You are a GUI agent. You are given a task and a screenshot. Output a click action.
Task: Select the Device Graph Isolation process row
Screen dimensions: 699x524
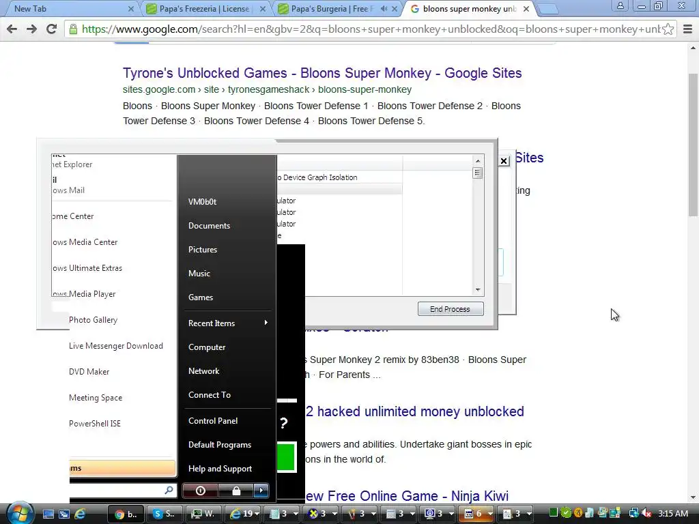tap(339, 177)
